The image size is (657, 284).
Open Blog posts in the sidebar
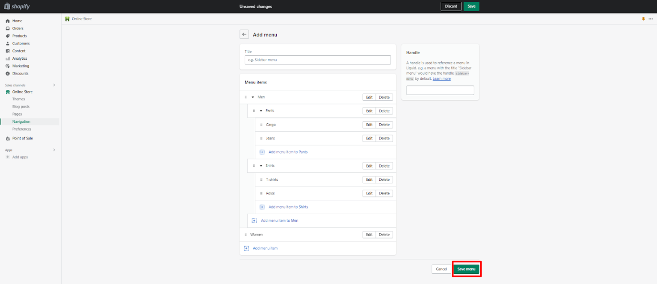click(21, 106)
